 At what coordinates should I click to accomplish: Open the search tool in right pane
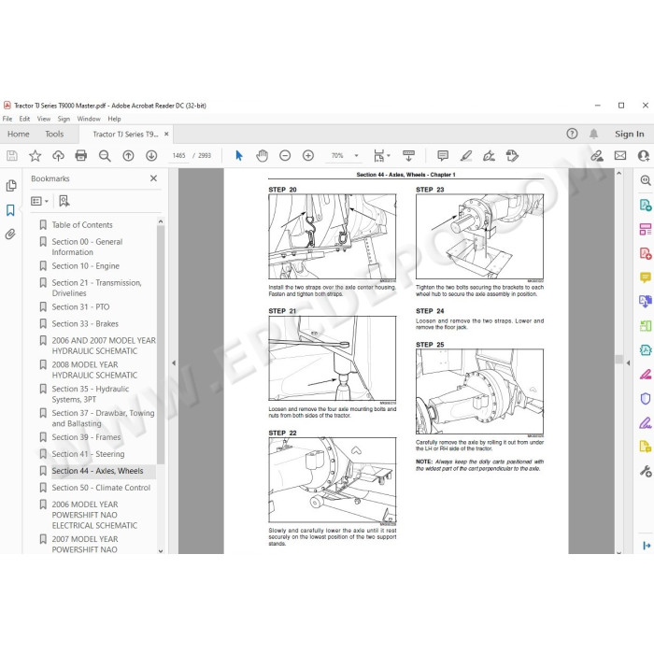pos(646,180)
